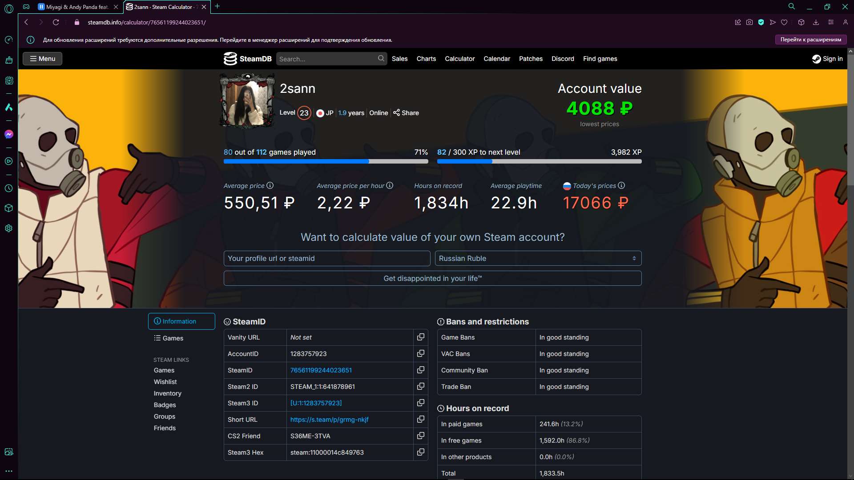Viewport: 854px width, 480px height.
Task: Click games played progress bar
Action: coord(326,161)
